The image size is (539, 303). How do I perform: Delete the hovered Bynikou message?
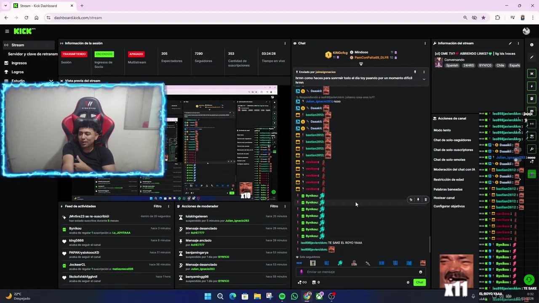425,200
